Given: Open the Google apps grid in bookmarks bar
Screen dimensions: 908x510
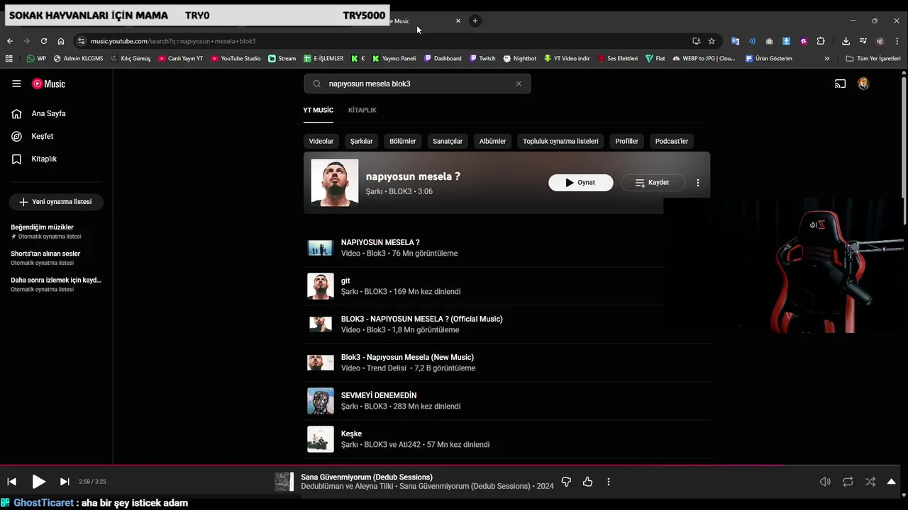Looking at the screenshot, I should [9, 59].
